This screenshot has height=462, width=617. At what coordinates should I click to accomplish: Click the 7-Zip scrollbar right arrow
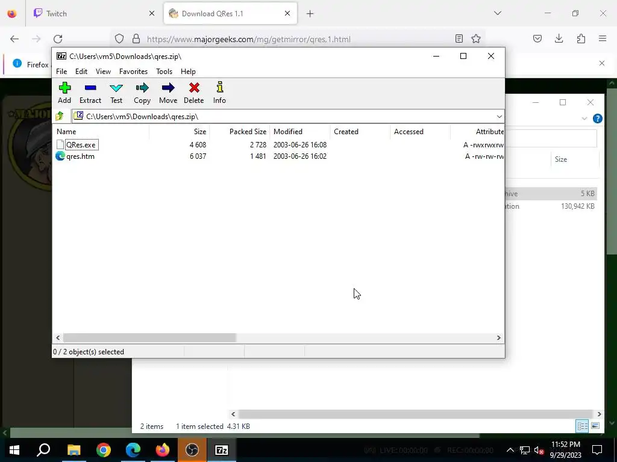tap(498, 338)
